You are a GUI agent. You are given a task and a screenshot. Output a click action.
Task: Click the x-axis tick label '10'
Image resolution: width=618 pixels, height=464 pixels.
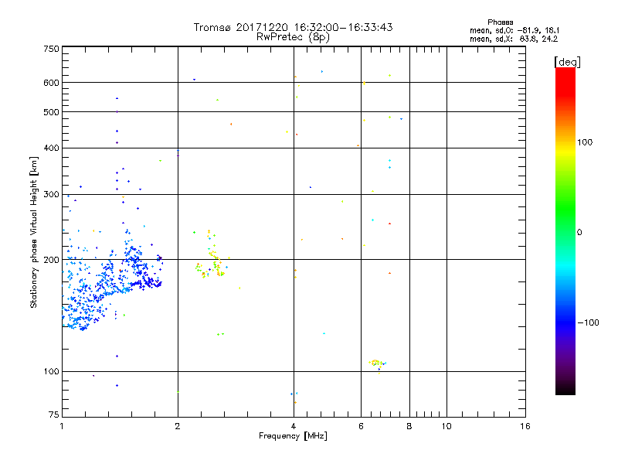point(447,426)
